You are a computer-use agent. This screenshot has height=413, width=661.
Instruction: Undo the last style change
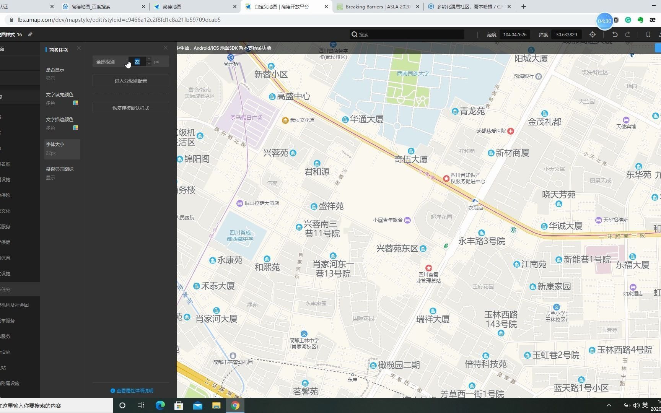click(x=615, y=34)
